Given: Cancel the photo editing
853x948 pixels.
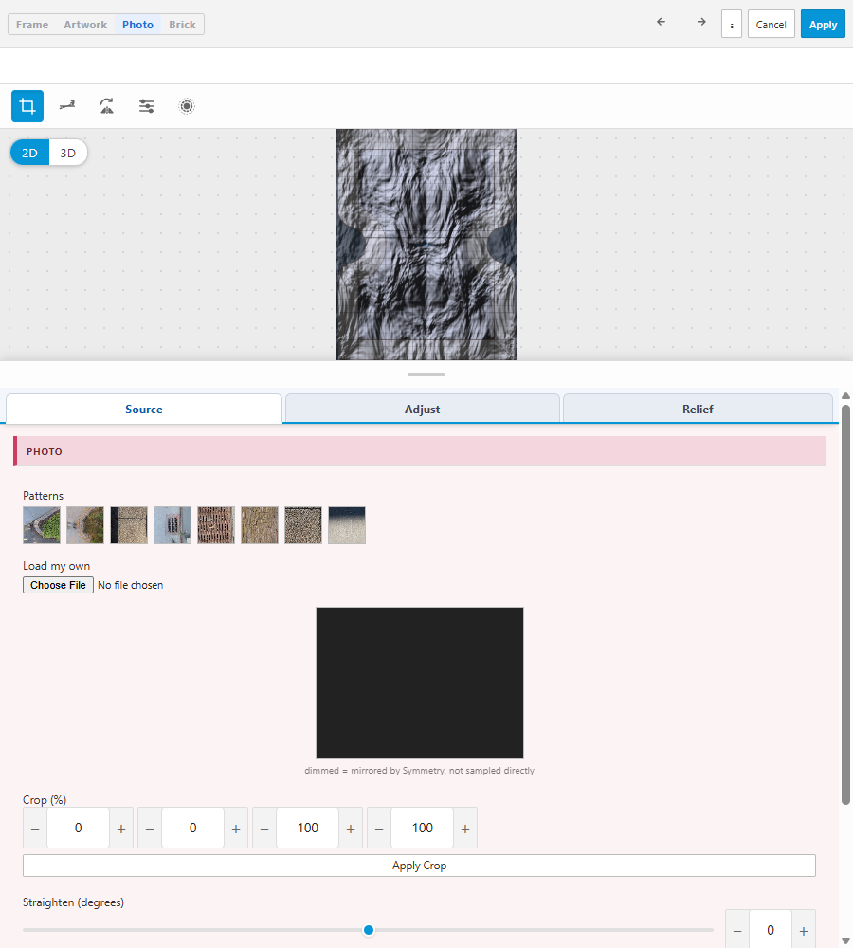Looking at the screenshot, I should coord(771,25).
